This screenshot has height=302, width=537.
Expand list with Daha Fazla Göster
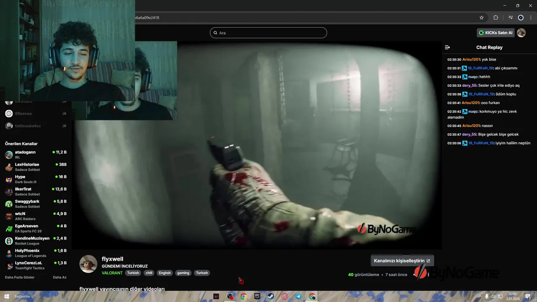pos(20,277)
